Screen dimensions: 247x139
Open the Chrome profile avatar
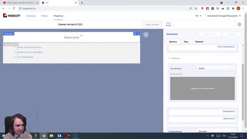click(239, 8)
